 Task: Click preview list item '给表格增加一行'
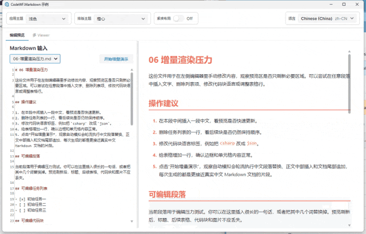(x=206, y=155)
